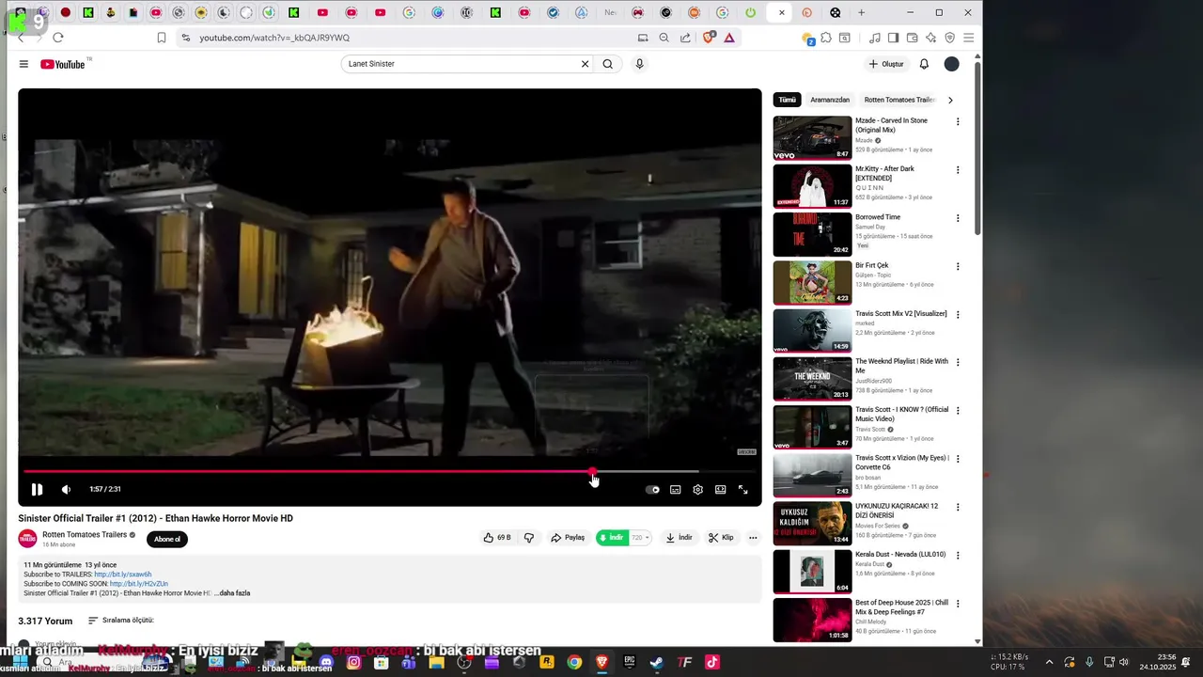Image resolution: width=1203 pixels, height=677 pixels.
Task: Open options for Mzade - Carved In Stone
Action: pos(958,121)
